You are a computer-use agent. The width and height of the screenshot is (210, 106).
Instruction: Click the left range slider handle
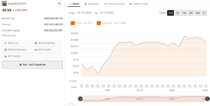(x=80, y=99)
